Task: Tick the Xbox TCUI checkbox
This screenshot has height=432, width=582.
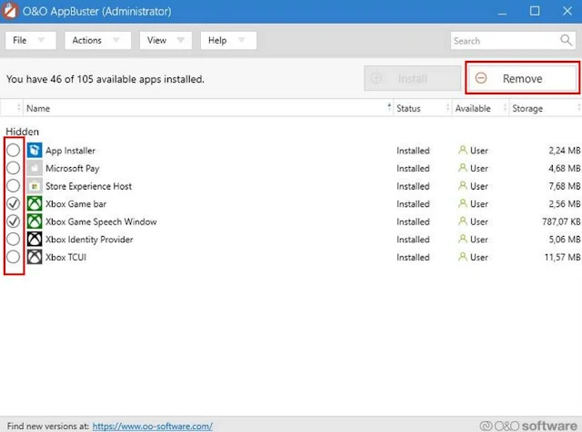Action: point(14,257)
